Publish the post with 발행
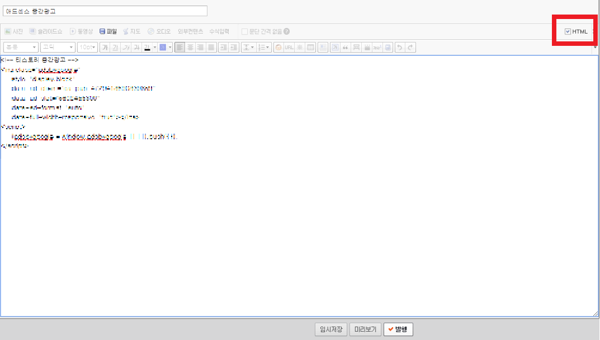 [x=398, y=329]
